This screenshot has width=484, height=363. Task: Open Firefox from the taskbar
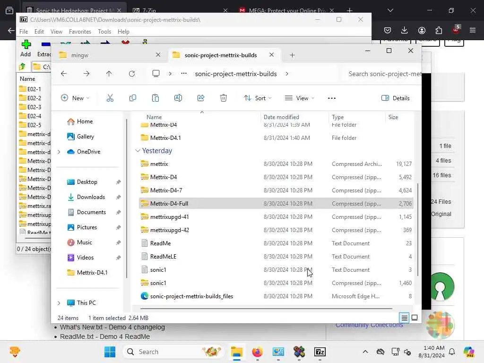click(258, 352)
